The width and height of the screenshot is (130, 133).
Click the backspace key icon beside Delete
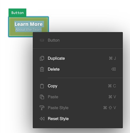point(113,69)
